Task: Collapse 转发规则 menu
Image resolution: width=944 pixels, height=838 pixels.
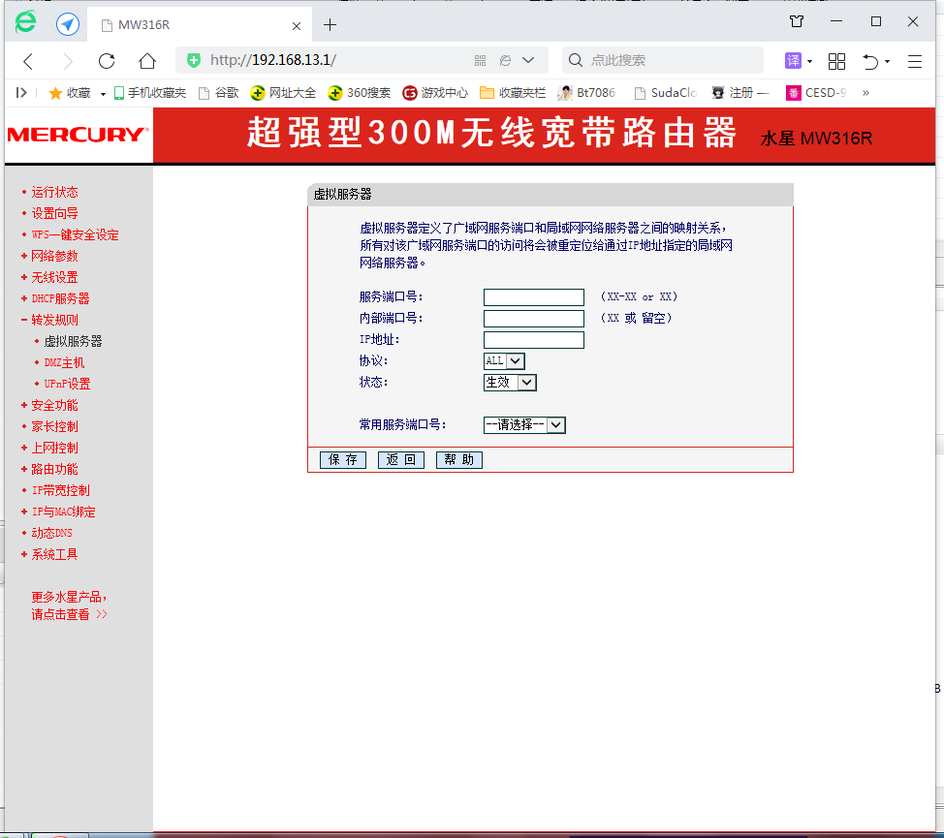Action: pos(54,320)
